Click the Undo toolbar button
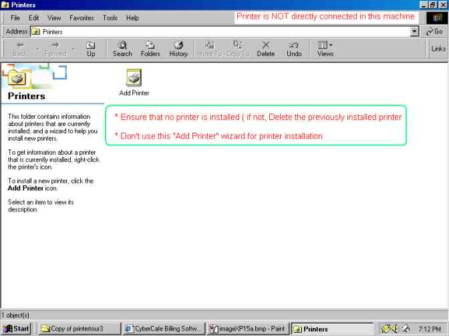The height and width of the screenshot is (336, 449). (294, 49)
